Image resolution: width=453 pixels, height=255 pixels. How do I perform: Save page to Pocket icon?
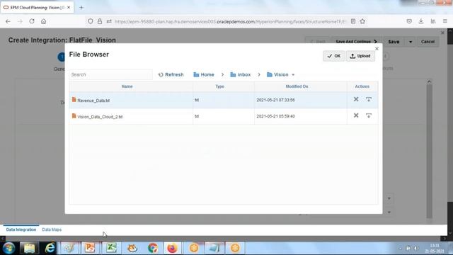pyautogui.click(x=409, y=21)
